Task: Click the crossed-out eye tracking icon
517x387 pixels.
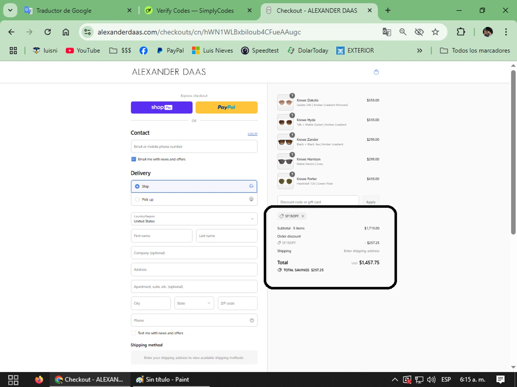Action: 419,32
